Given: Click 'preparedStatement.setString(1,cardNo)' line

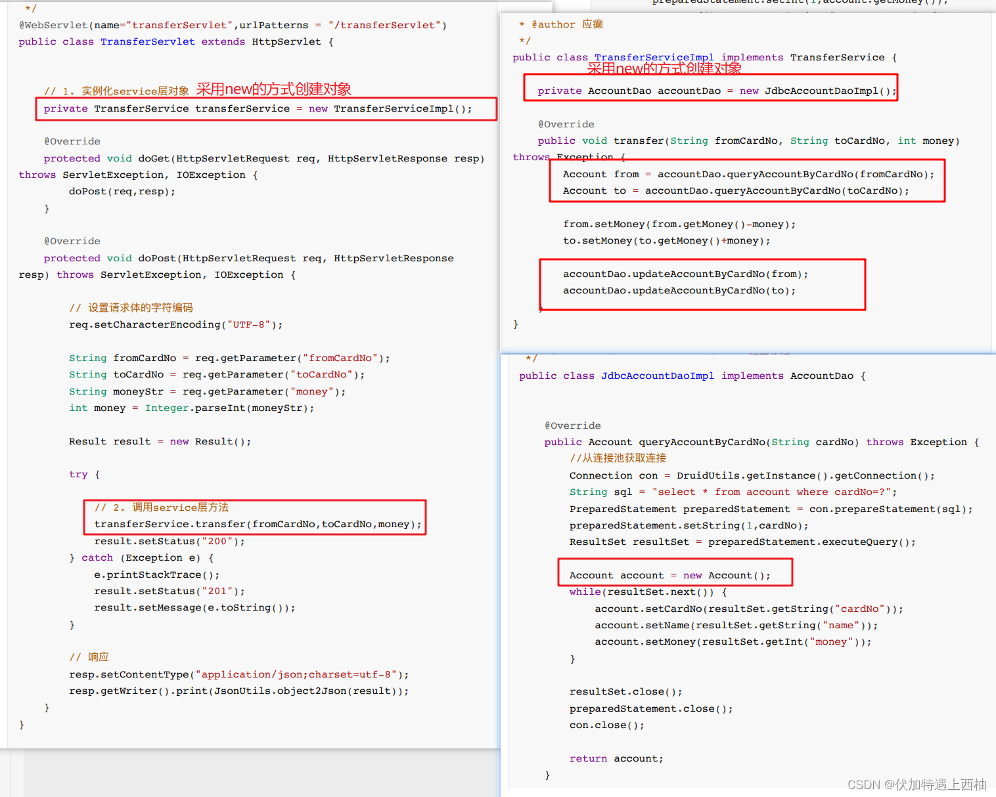Looking at the screenshot, I should pos(689,525).
